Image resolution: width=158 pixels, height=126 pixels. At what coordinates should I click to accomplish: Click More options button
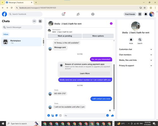click(x=98, y=36)
